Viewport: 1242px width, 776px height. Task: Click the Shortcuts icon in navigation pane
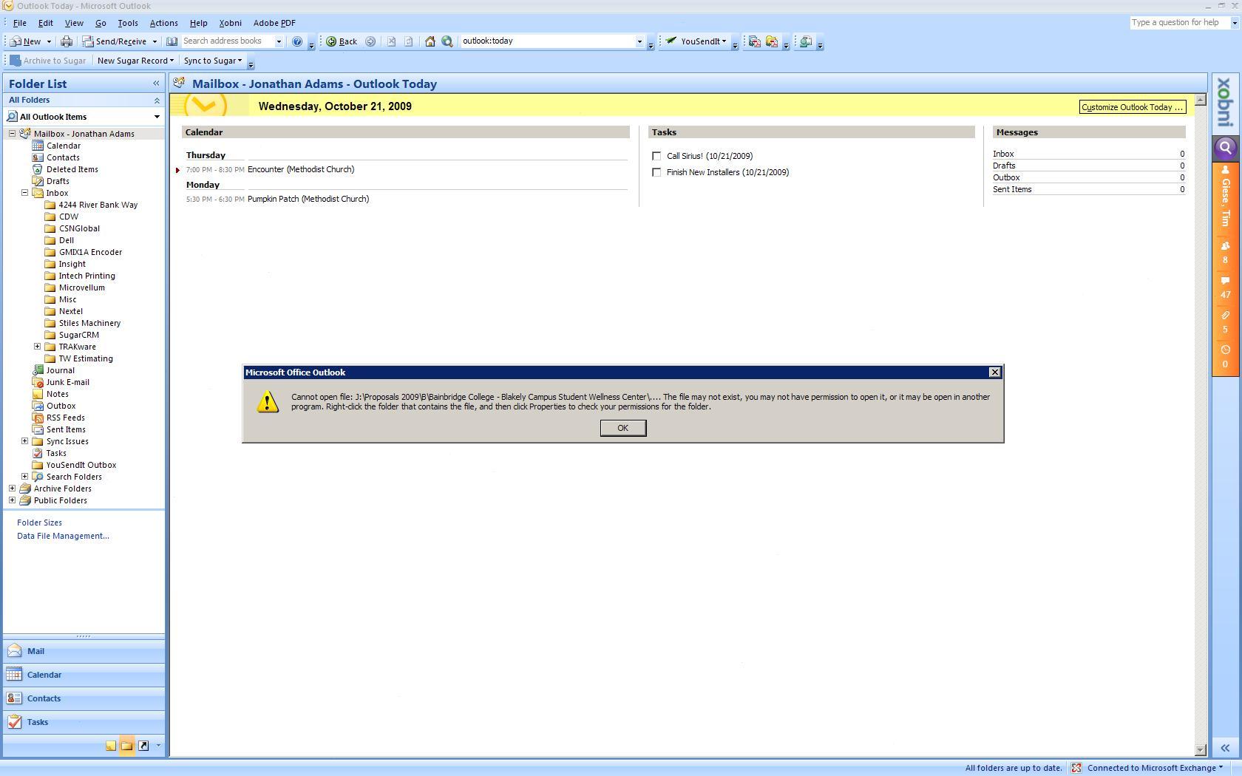click(x=143, y=746)
